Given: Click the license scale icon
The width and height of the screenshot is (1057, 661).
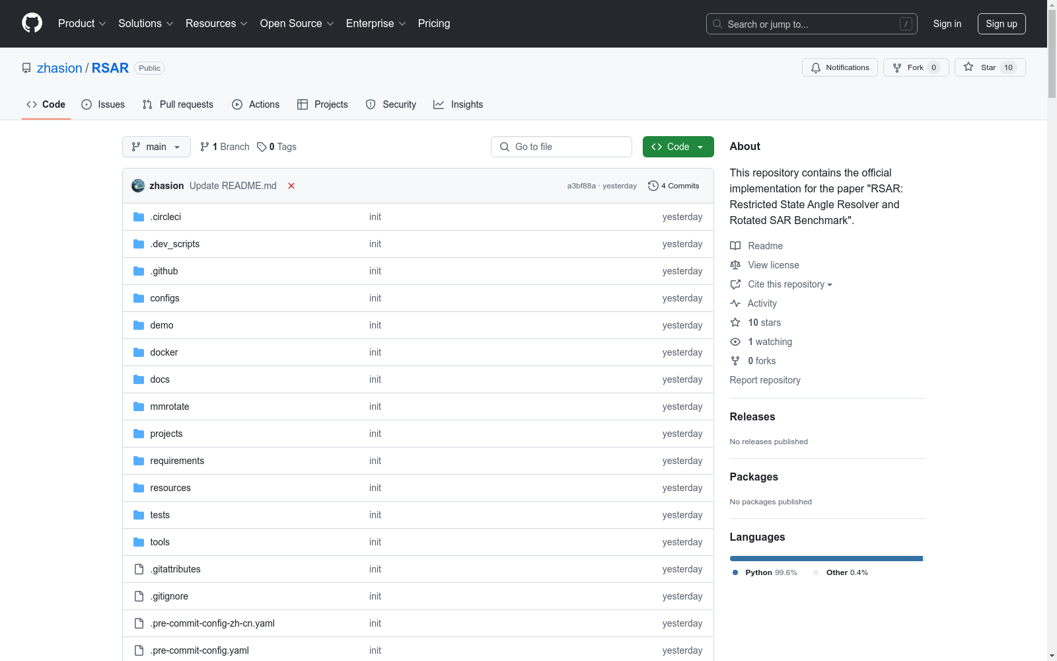Looking at the screenshot, I should 735,265.
